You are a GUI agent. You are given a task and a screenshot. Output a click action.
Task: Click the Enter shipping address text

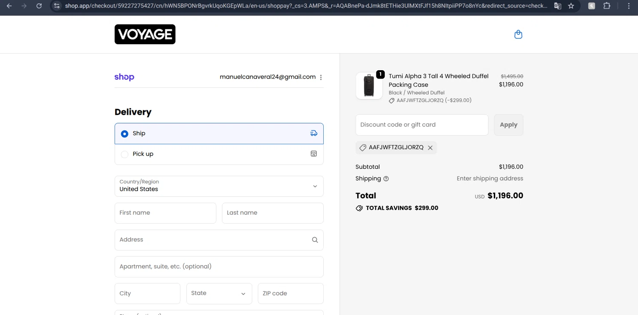click(490, 179)
